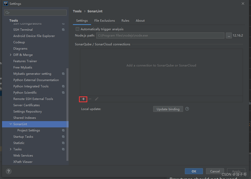Click the settings tree vertical scrollbar
Image resolution: width=251 pixels, height=179 pixels.
point(67,115)
